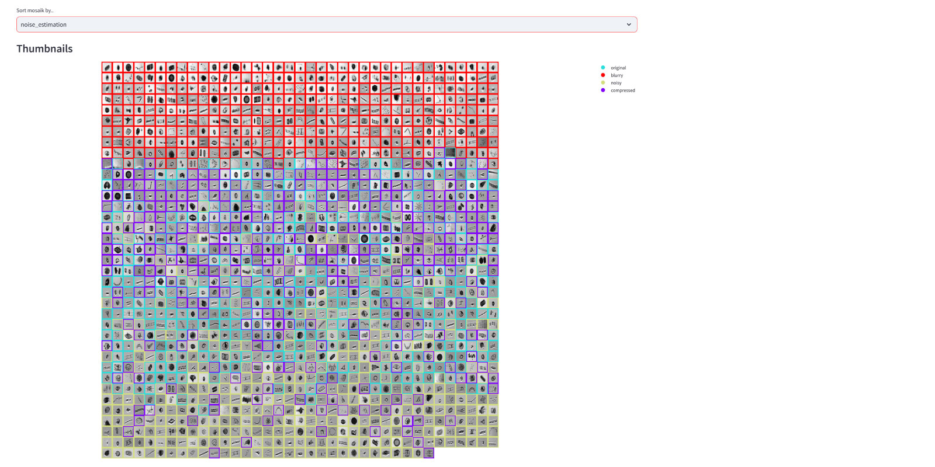Click the "Thumbnails" heading
935x467 pixels.
[x=44, y=48]
